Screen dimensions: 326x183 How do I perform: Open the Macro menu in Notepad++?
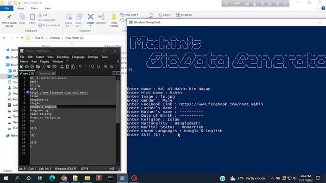(x=24, y=62)
